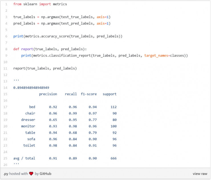The width and height of the screenshot is (211, 180).
Task: Click line number 25 in gutter
Action: click(x=5, y=158)
